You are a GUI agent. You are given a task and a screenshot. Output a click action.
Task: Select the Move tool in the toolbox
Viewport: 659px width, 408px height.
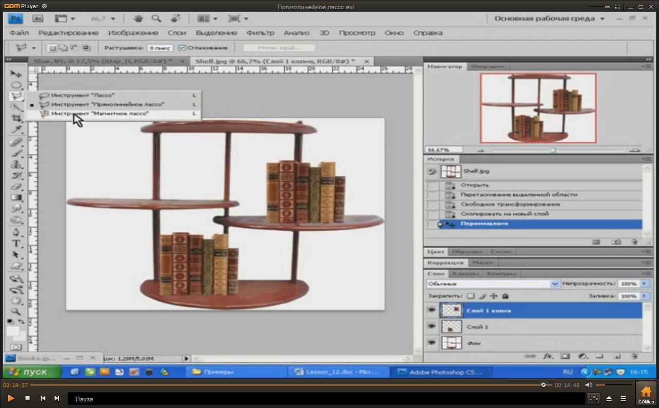(16, 74)
